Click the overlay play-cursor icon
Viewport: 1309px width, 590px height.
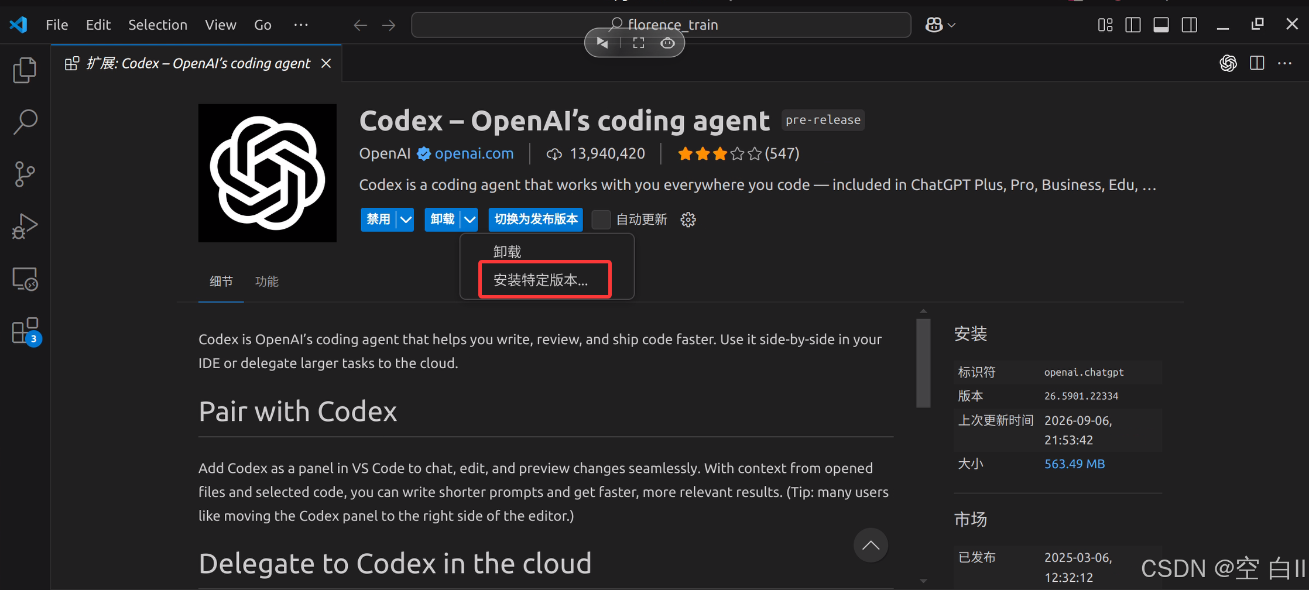602,43
